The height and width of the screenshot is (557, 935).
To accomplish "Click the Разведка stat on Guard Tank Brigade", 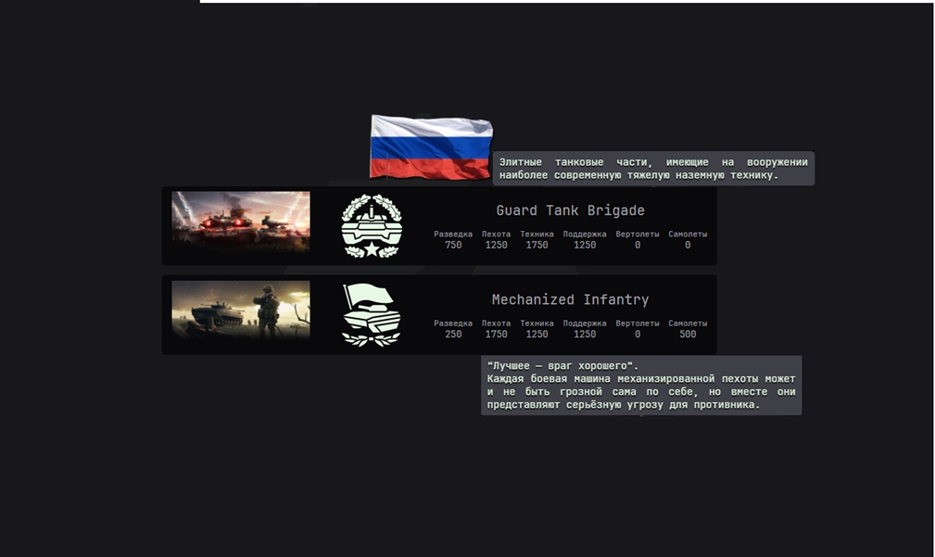I will [x=452, y=239].
